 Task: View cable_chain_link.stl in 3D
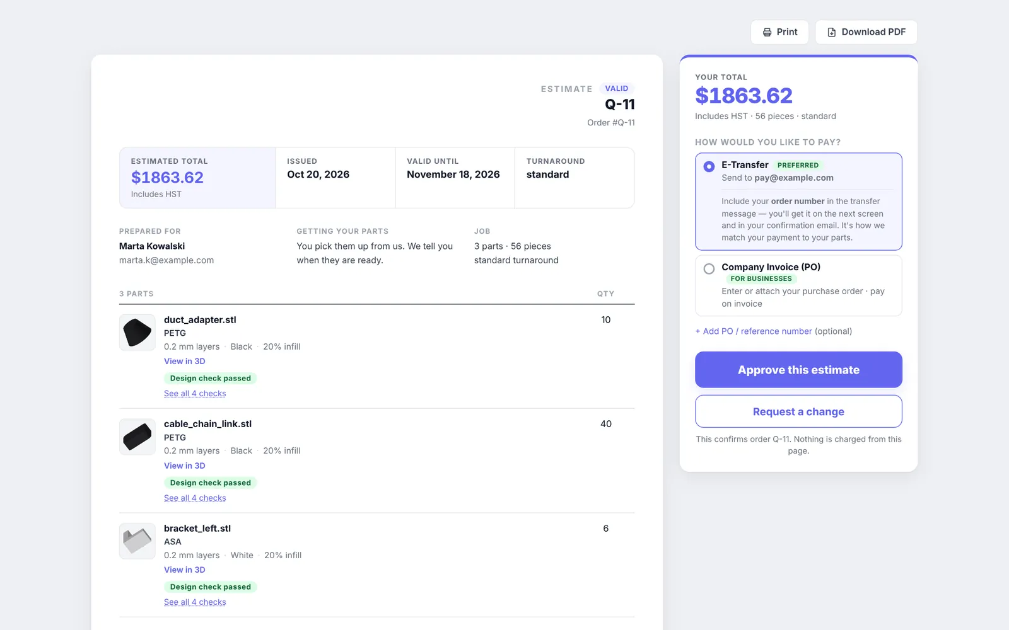[185, 466]
